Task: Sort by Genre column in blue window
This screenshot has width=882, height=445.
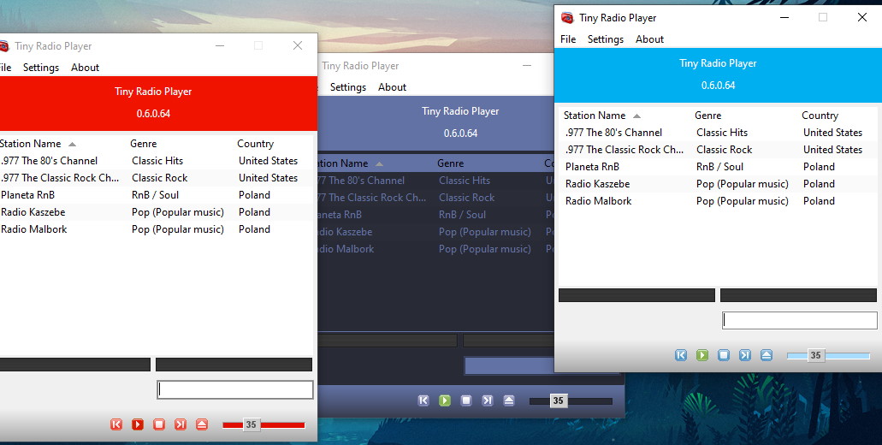Action: coord(707,116)
